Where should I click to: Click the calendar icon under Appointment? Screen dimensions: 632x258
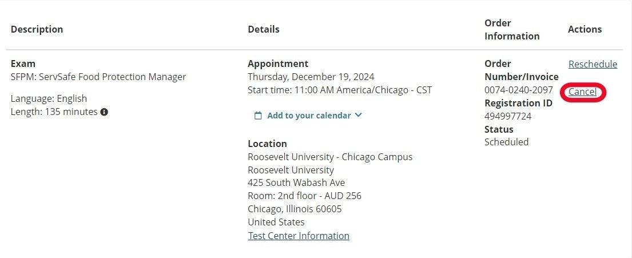(258, 116)
